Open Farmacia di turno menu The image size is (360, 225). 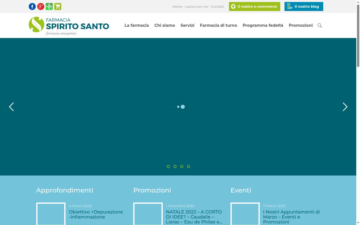click(218, 25)
